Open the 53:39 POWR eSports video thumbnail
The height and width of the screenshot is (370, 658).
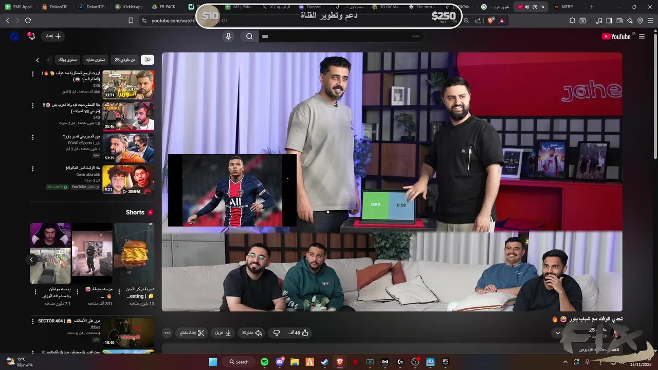(x=128, y=147)
